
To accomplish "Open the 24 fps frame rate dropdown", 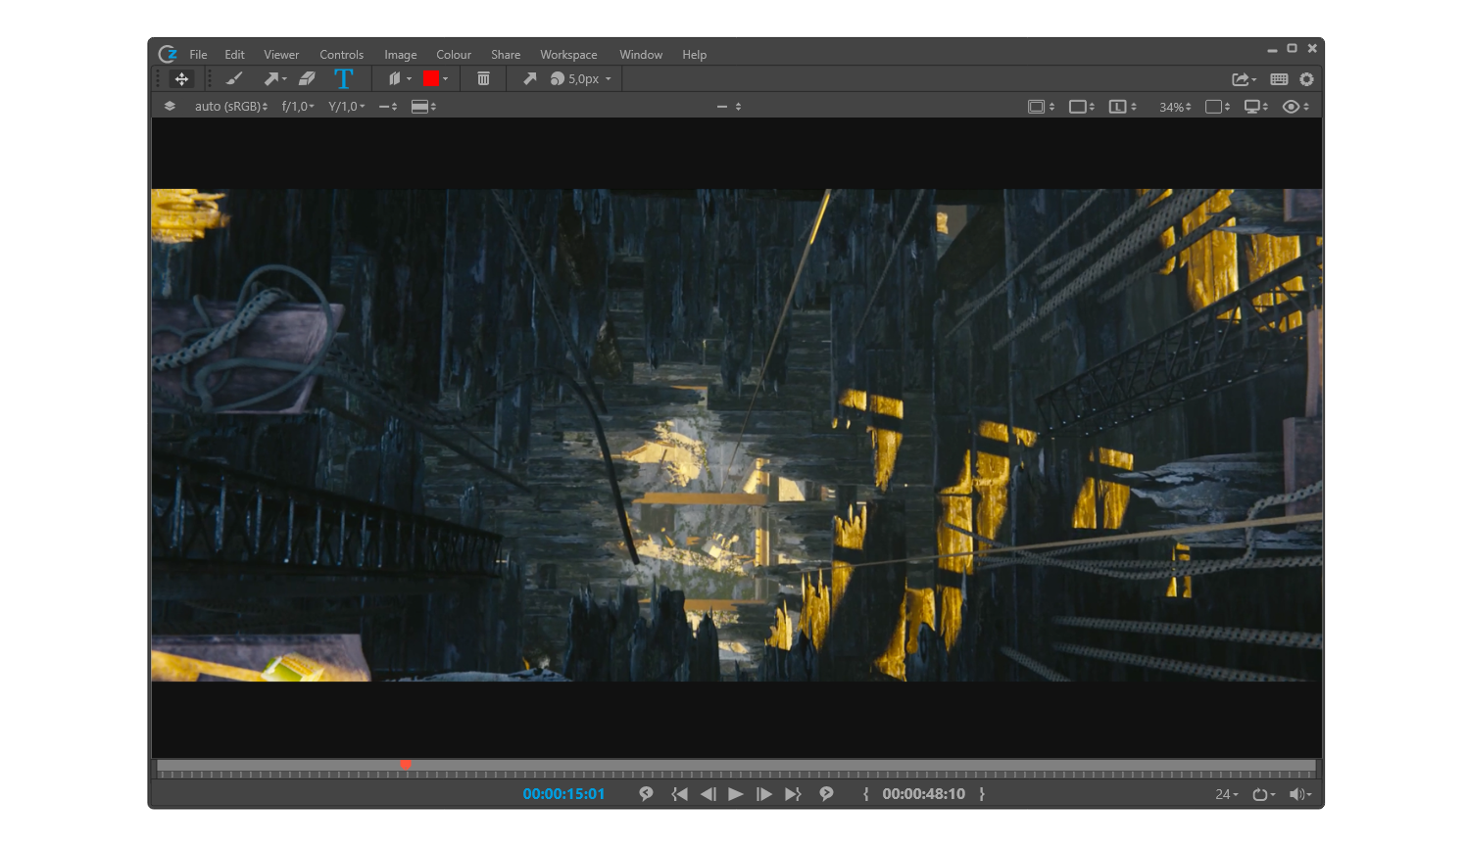I will (x=1227, y=794).
